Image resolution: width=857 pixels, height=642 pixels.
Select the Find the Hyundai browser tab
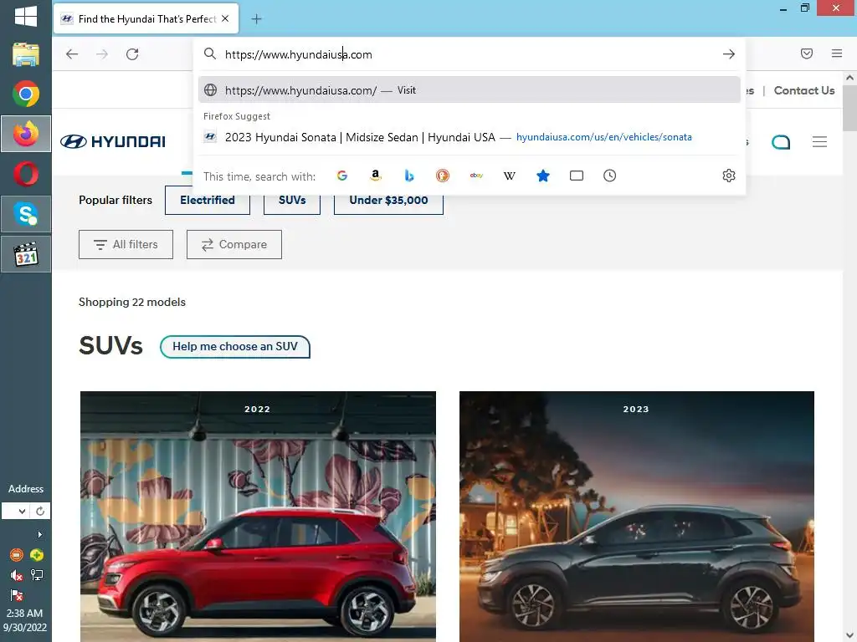(146, 19)
